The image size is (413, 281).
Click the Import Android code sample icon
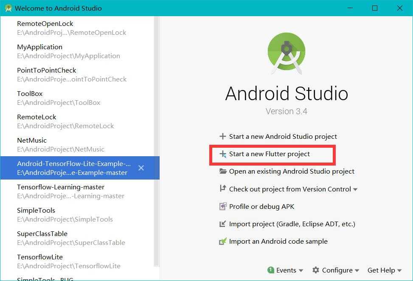[x=223, y=241]
